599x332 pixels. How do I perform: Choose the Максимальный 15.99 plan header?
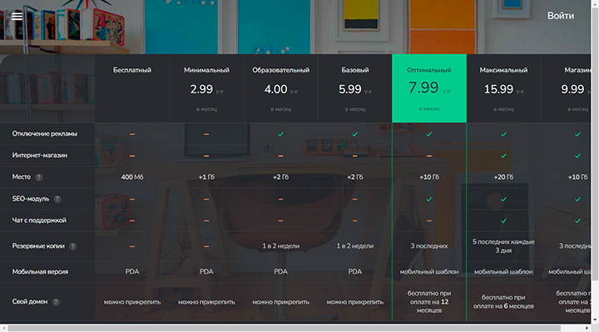click(x=503, y=88)
